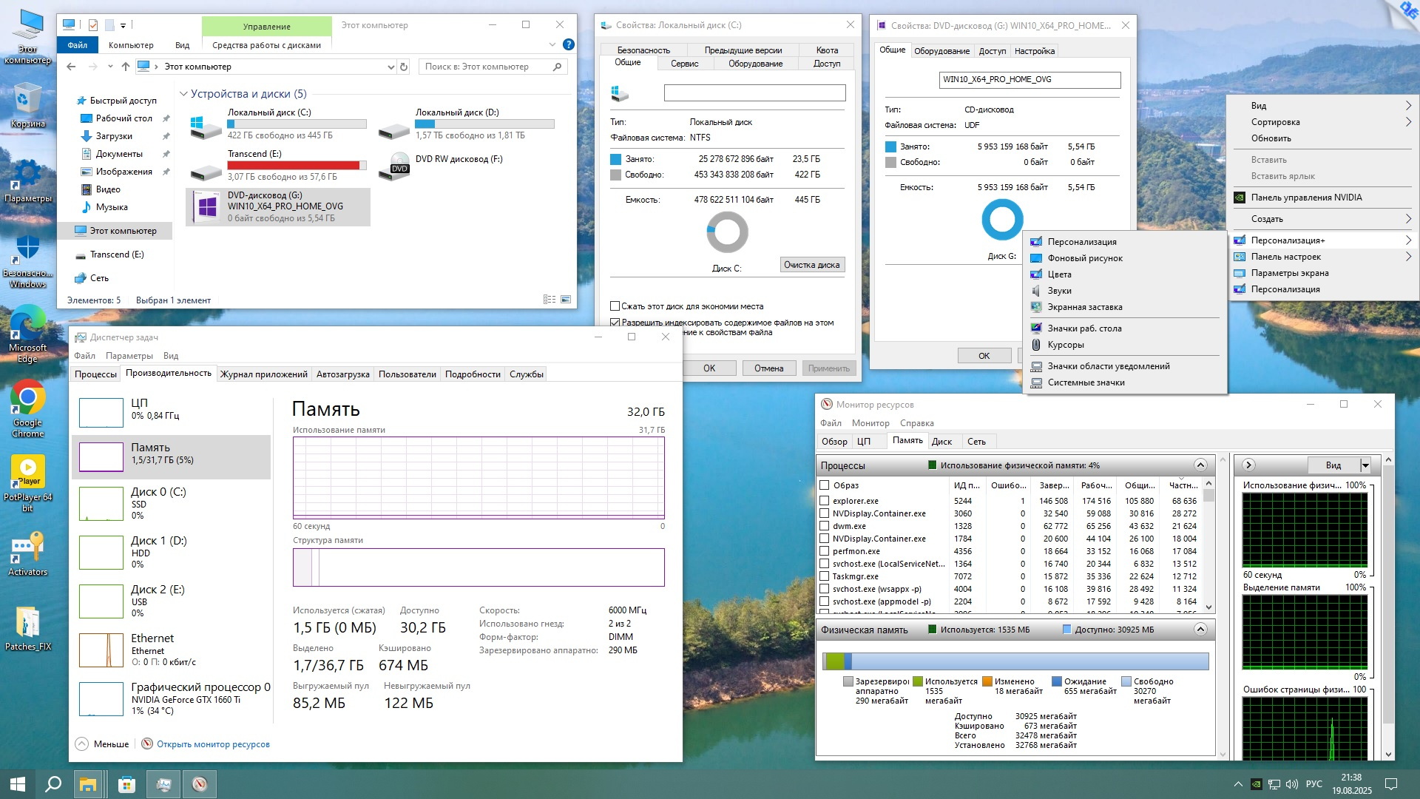Click Resource Monitor taskbar icon

pos(200,784)
